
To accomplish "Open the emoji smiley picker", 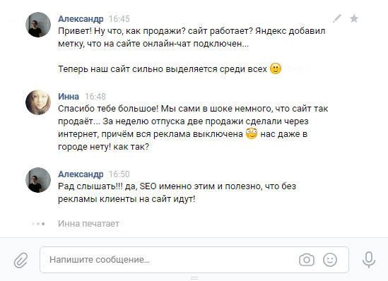I will coord(330,260).
